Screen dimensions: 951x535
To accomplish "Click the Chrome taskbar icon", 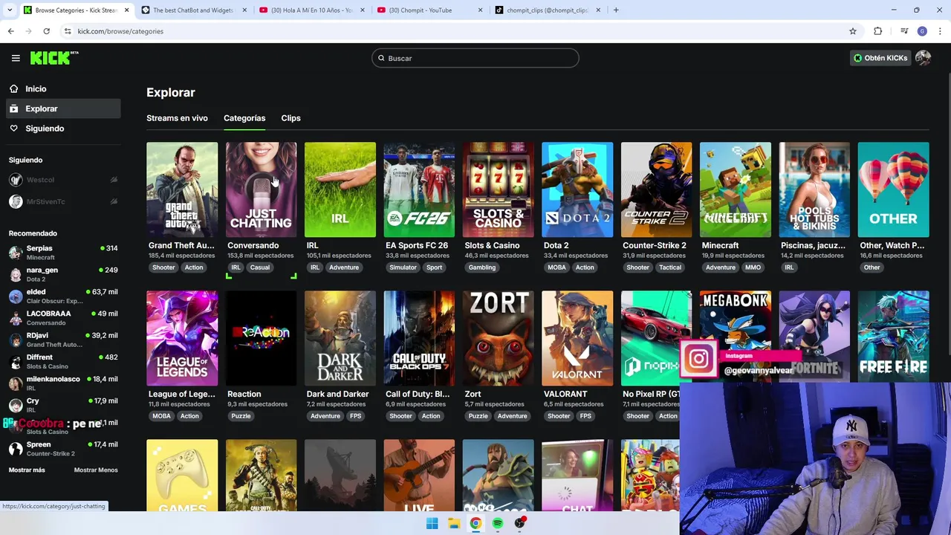I will [475, 523].
